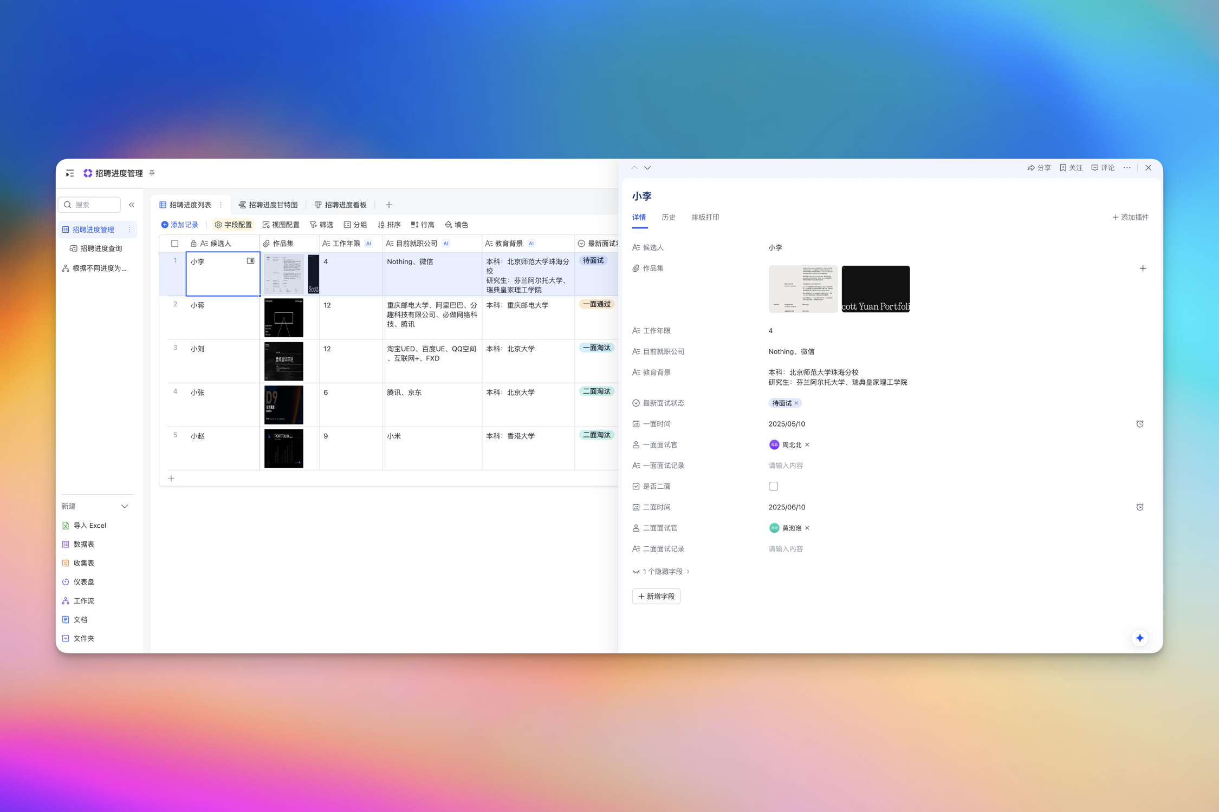Switch to 招聘进度看板 view tab
Viewport: 1219px width, 812px height.
pyautogui.click(x=341, y=205)
